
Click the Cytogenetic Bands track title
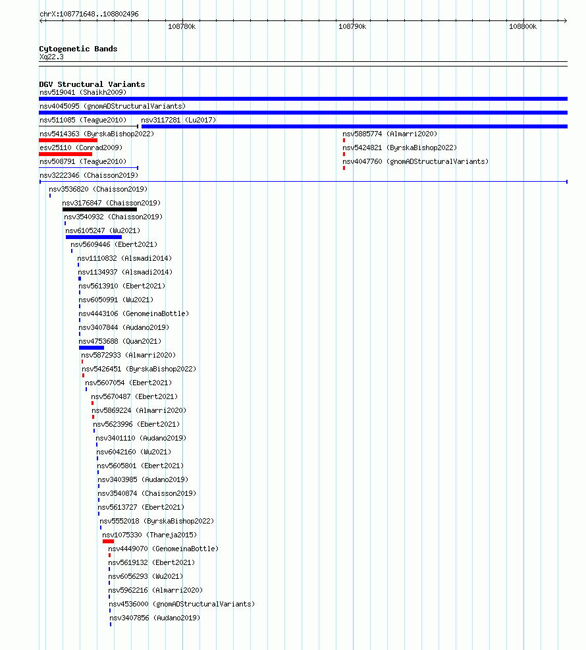[78, 49]
